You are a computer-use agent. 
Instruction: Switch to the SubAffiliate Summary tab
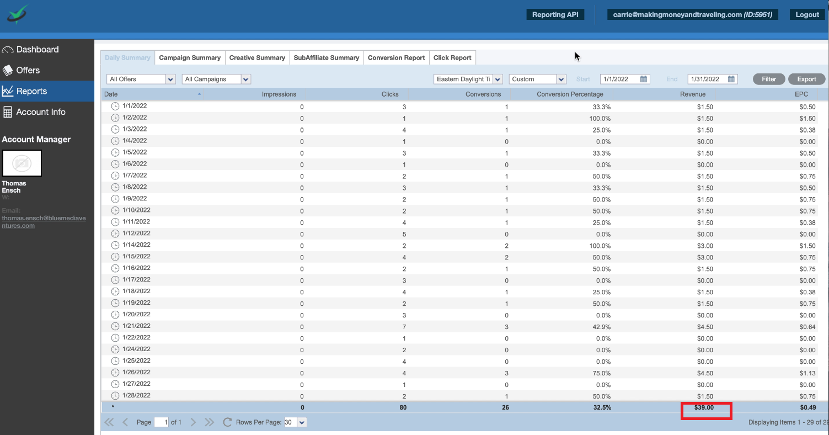click(327, 57)
